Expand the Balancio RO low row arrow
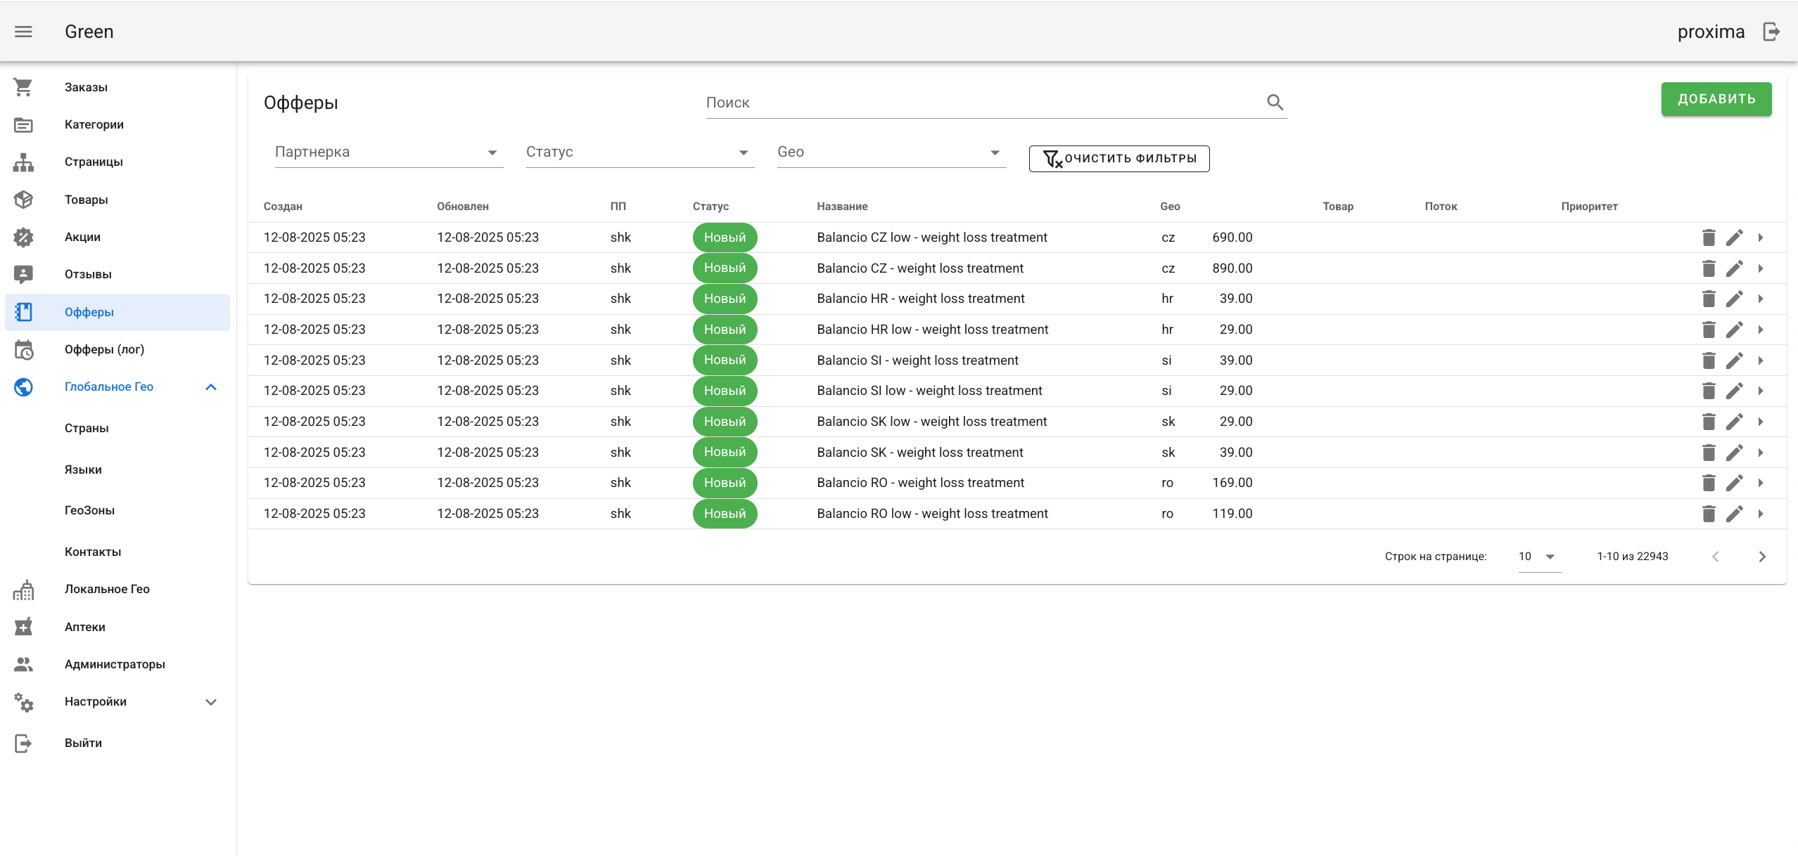The height and width of the screenshot is (856, 1798). coord(1761,514)
